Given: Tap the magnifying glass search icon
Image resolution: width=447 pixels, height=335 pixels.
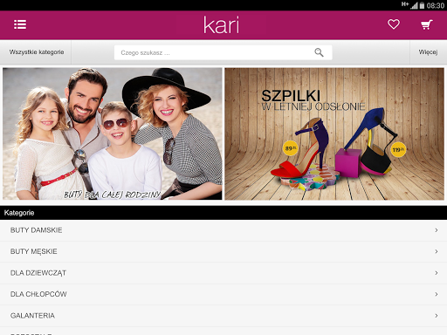Looking at the screenshot, I should tap(319, 52).
